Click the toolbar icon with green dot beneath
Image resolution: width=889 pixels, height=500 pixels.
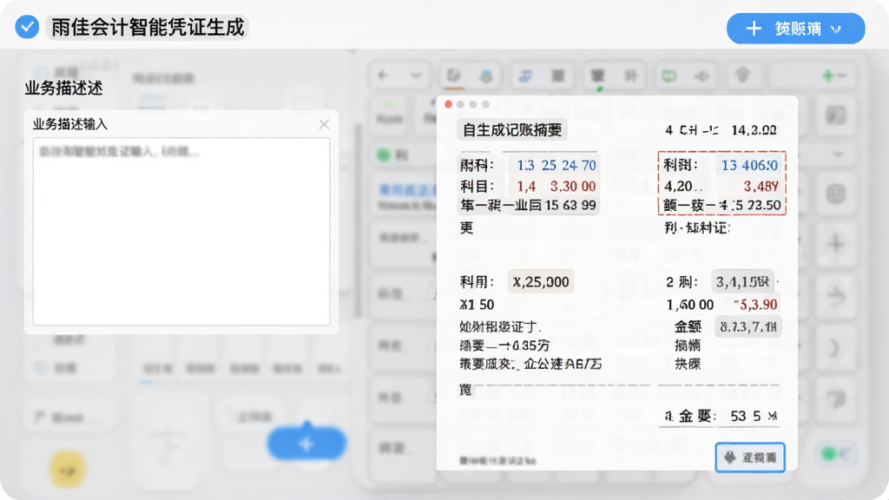[x=598, y=76]
